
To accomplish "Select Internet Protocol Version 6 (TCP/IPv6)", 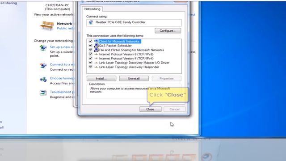I will [126, 54].
